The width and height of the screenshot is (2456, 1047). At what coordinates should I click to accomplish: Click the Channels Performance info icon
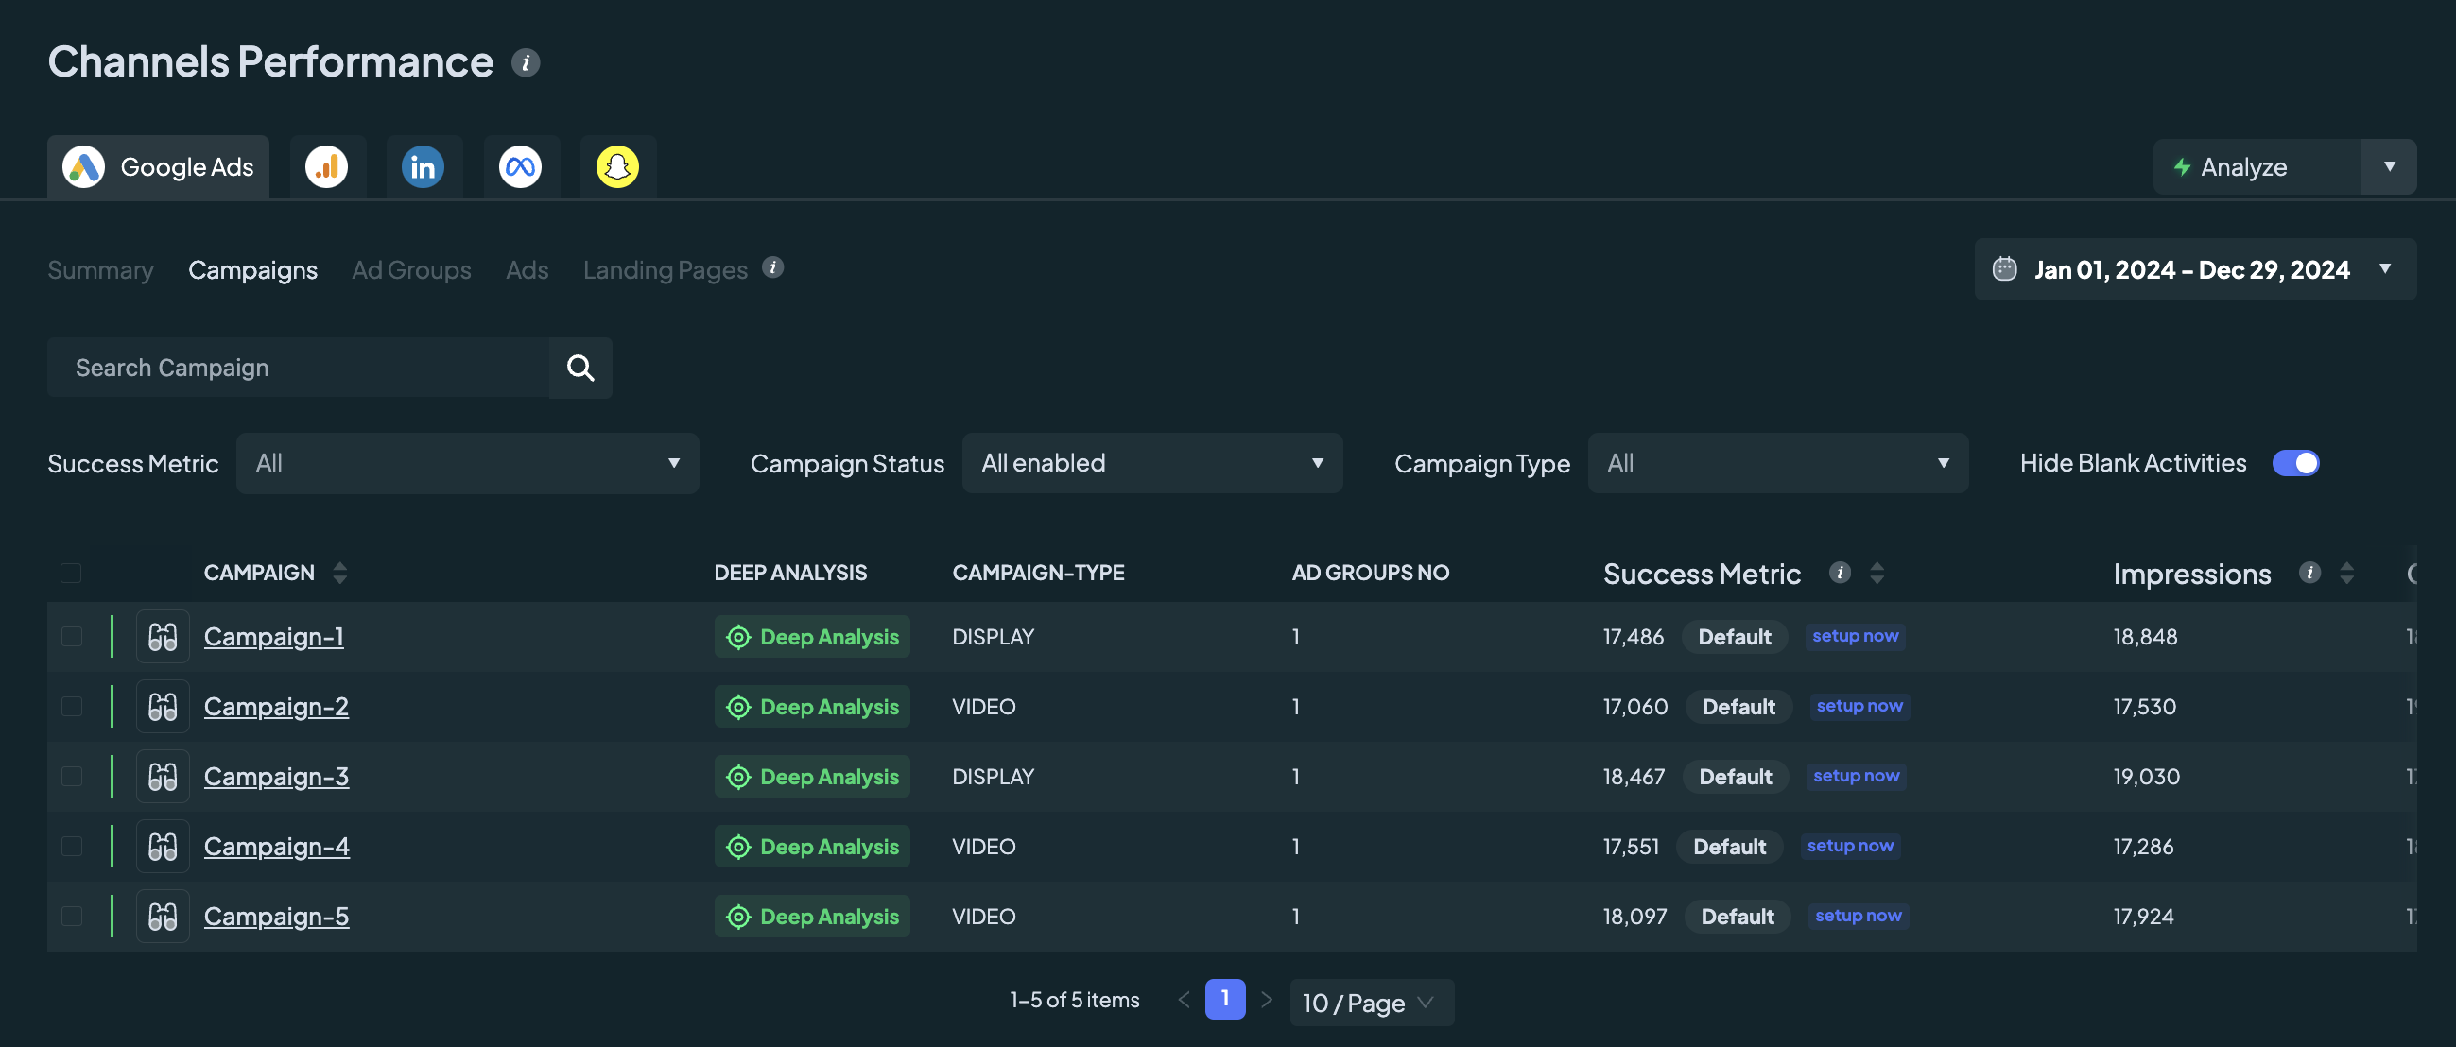pyautogui.click(x=526, y=63)
